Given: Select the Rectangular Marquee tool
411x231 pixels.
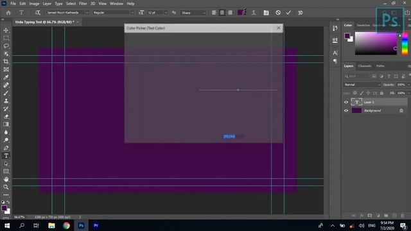Looking at the screenshot, I should [6, 38].
